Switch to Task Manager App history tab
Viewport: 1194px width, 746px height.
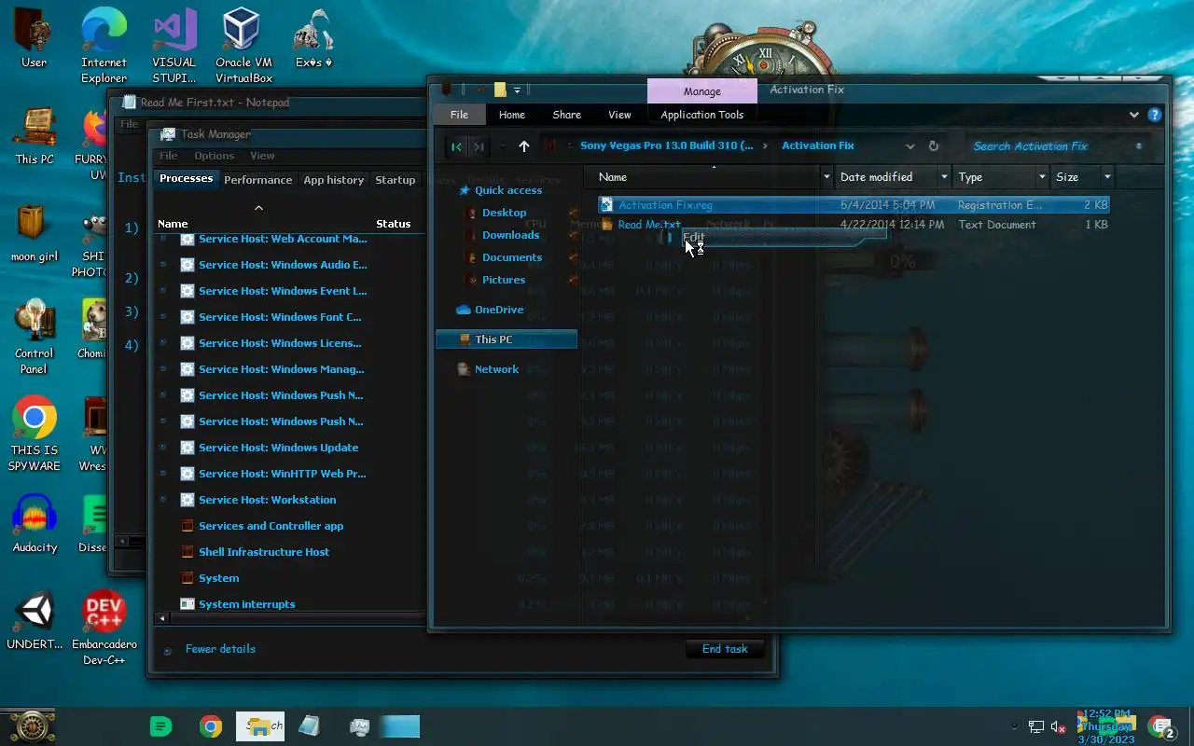[333, 180]
